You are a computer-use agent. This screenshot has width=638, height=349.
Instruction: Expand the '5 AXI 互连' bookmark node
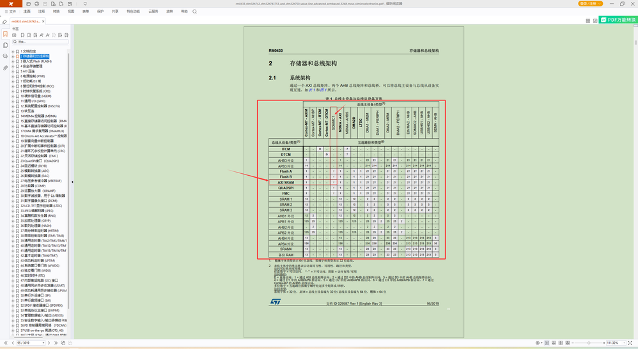coord(13,71)
